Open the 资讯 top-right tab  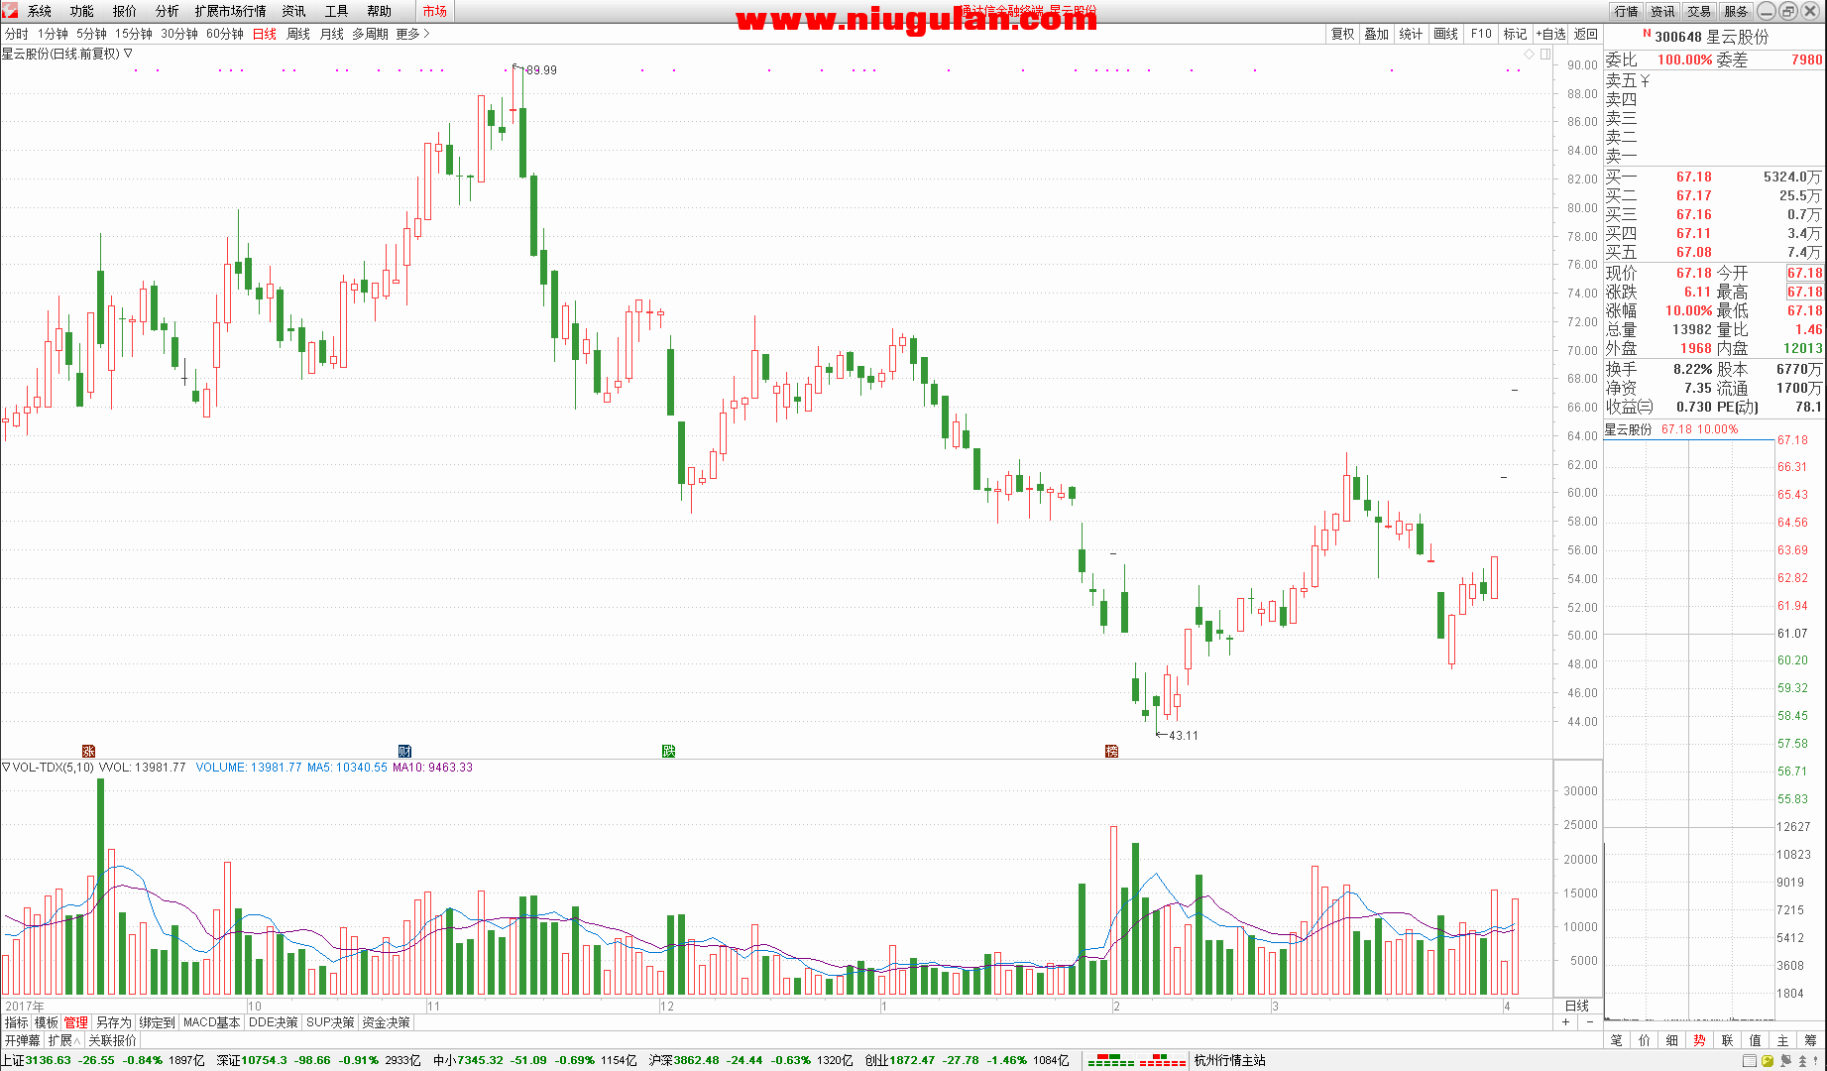click(1663, 11)
